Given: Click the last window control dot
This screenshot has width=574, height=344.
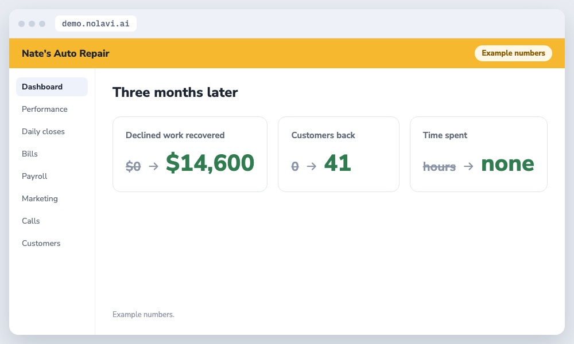Looking at the screenshot, I should (42, 24).
